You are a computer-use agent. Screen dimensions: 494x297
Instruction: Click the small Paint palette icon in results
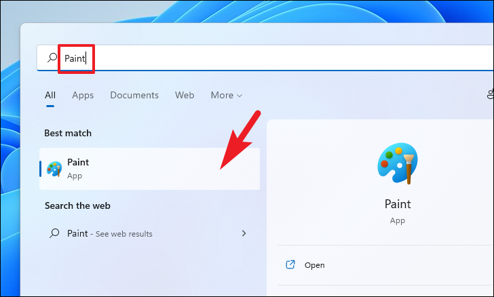click(54, 169)
